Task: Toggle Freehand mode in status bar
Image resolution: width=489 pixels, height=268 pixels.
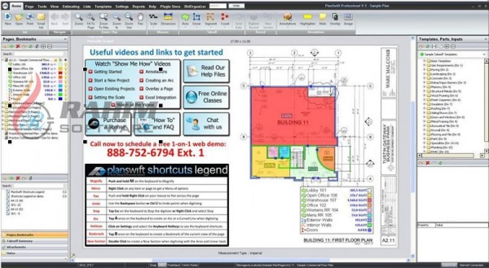Action: click(174, 265)
